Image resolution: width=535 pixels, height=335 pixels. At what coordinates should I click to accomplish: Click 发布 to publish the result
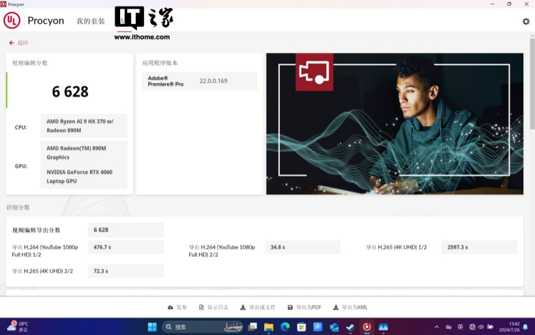click(x=177, y=308)
